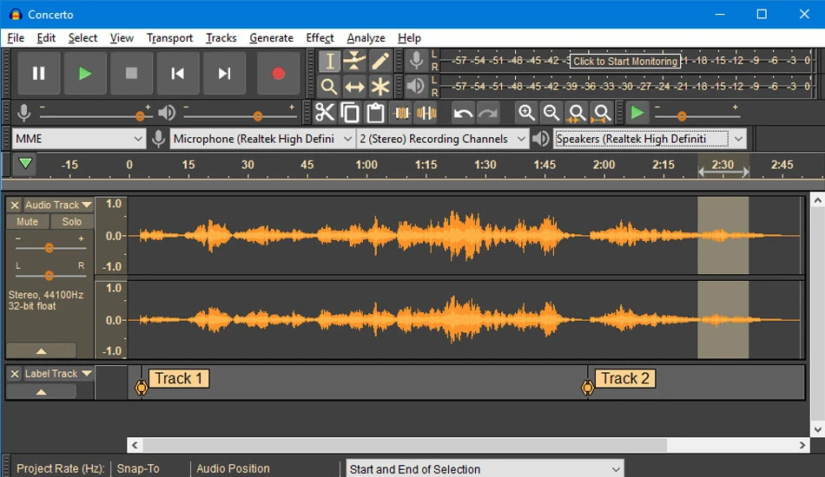The height and width of the screenshot is (477, 825).
Task: Start recording with the red Record button
Action: point(279,73)
